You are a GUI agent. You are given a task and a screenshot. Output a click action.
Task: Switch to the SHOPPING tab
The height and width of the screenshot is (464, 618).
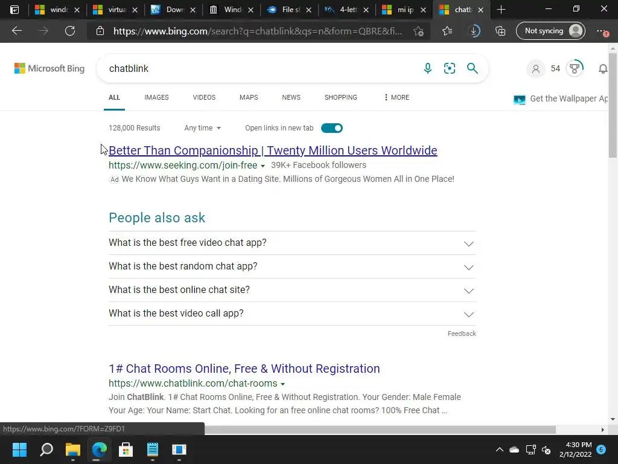point(341,97)
